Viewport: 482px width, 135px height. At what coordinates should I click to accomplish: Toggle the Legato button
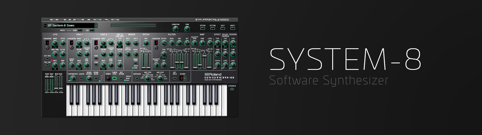pyautogui.click(x=81, y=78)
